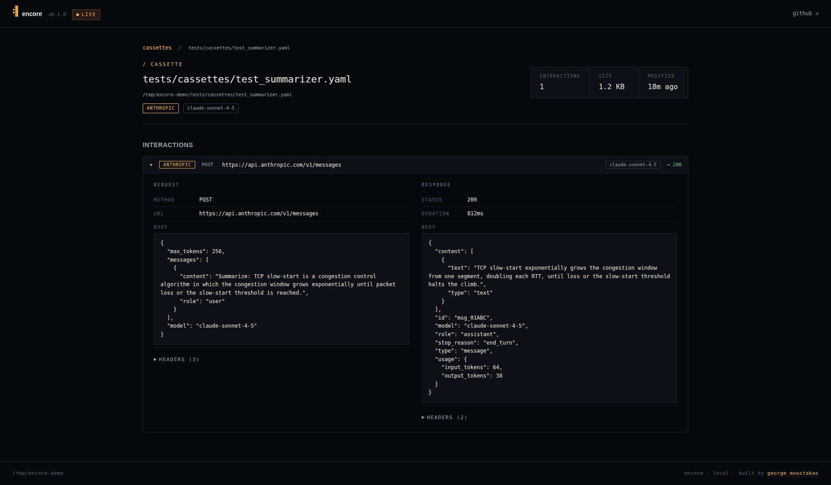831x485 pixels.
Task: Click "max_tokens": 256 line in request
Action: click(196, 251)
